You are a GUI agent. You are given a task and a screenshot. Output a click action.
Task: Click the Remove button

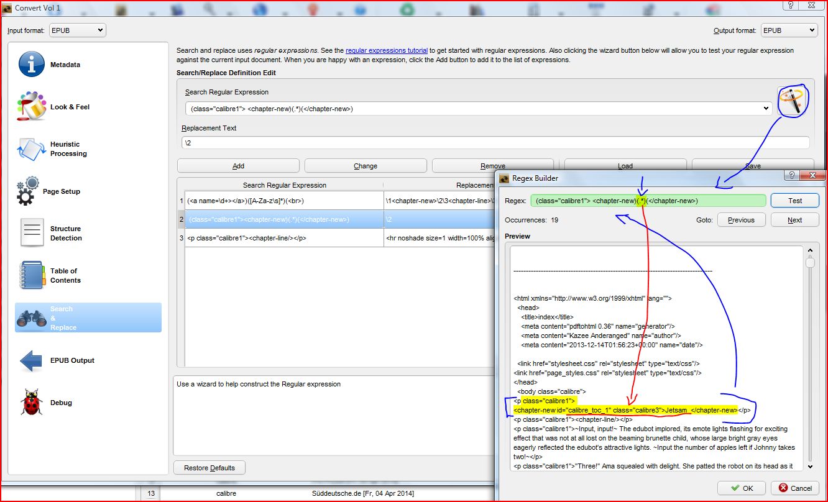click(x=493, y=166)
